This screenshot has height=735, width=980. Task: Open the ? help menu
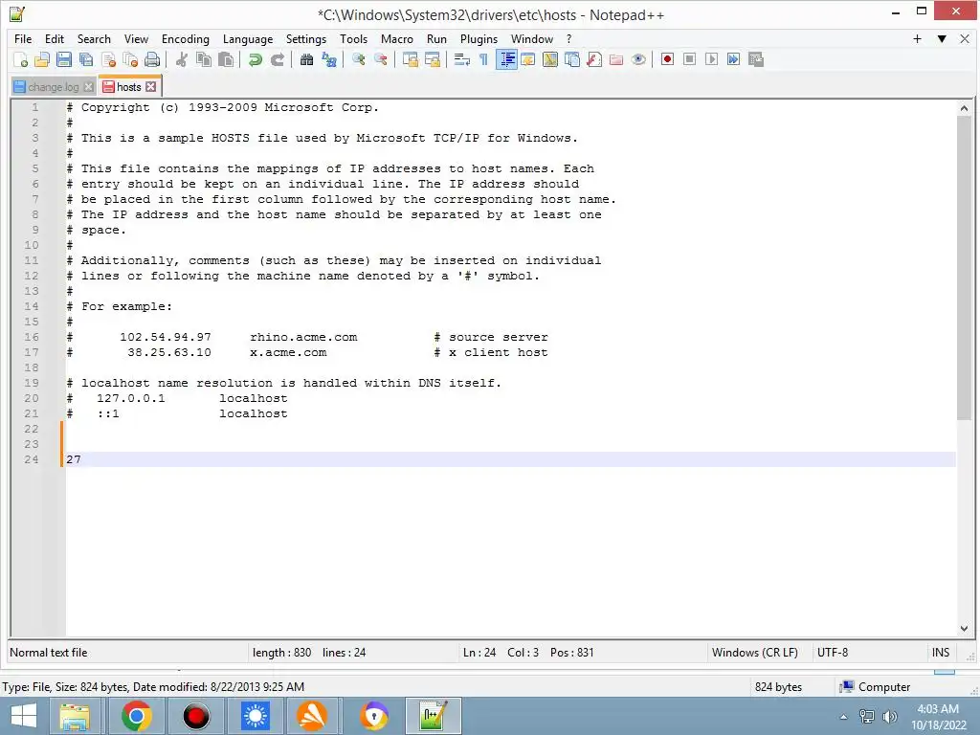coord(568,38)
